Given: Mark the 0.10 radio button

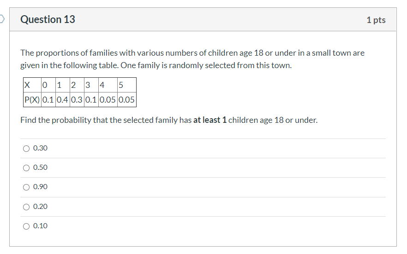Looking at the screenshot, I should [x=26, y=226].
